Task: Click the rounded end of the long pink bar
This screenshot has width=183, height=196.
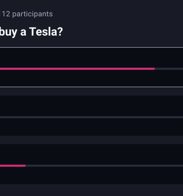Action: point(154,69)
